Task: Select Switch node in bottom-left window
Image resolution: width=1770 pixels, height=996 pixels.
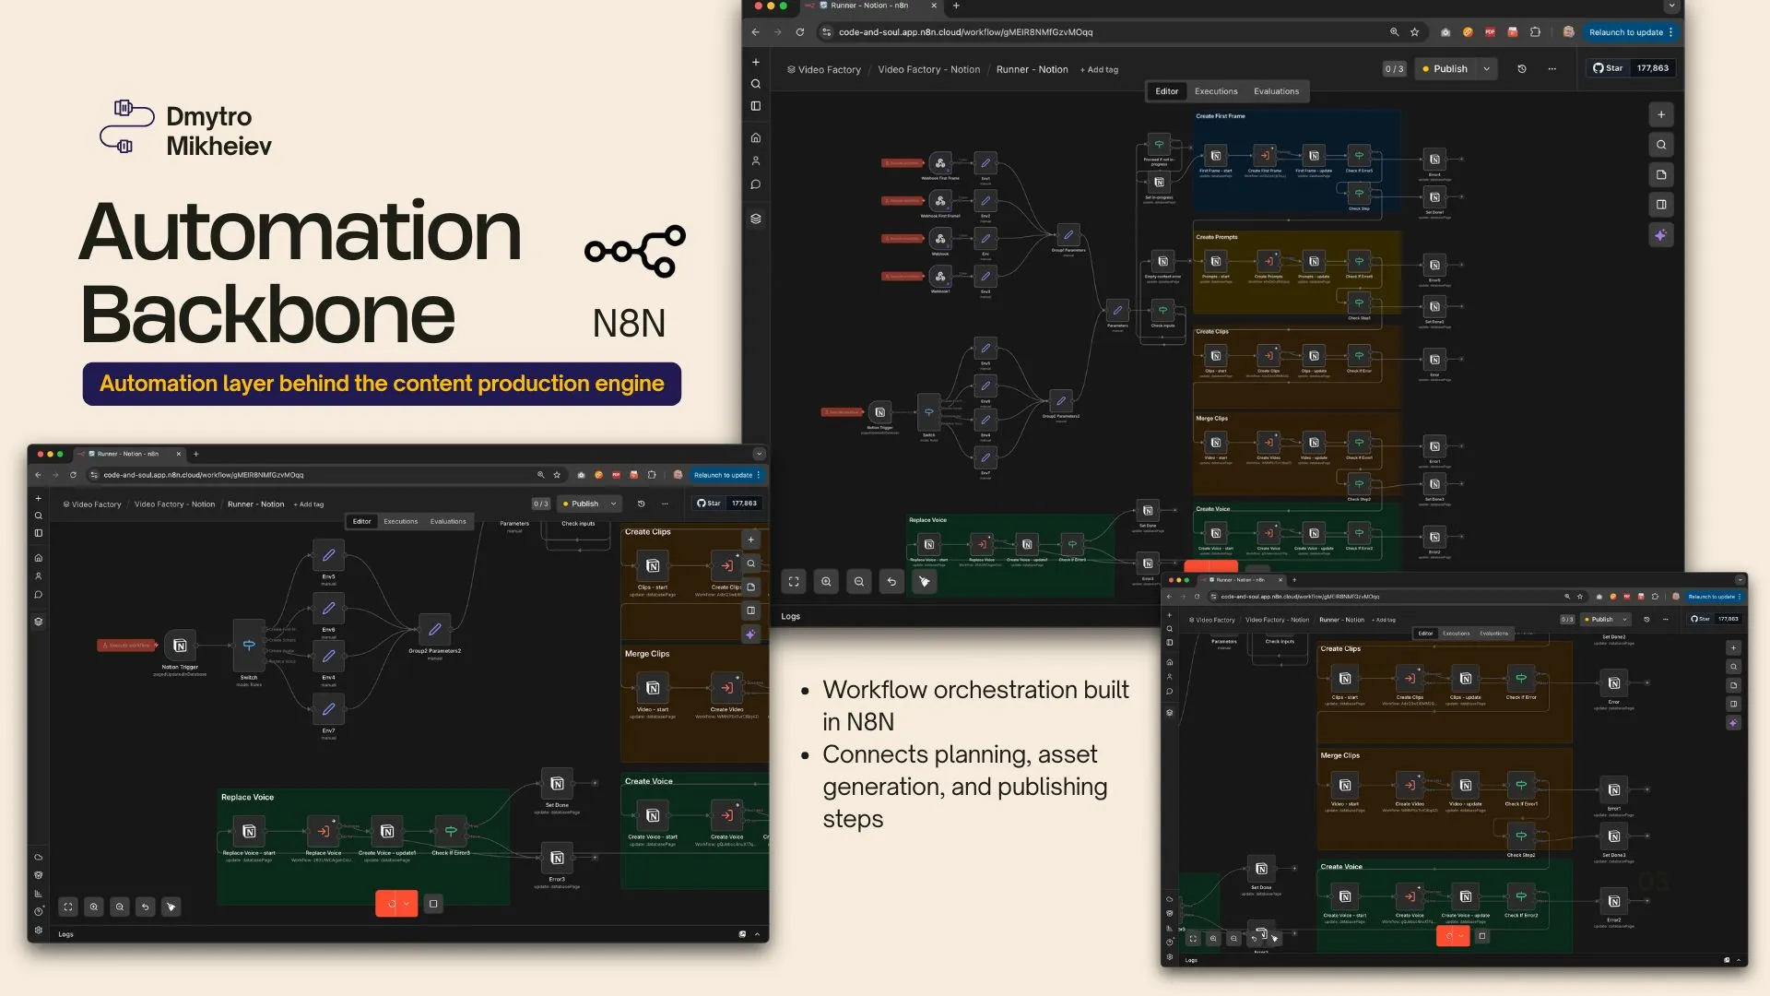Action: tap(249, 646)
